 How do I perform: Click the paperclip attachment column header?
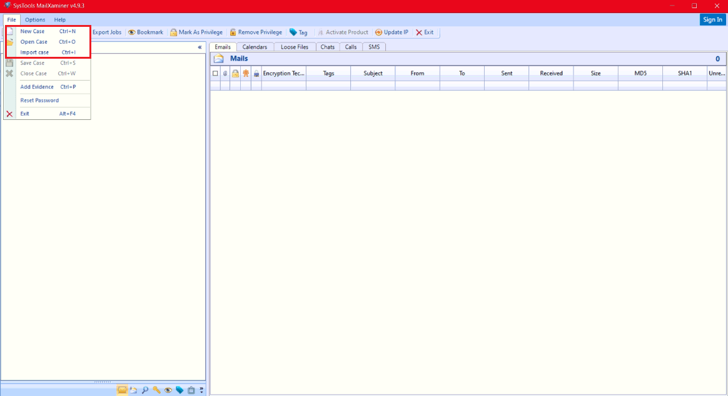click(x=225, y=73)
